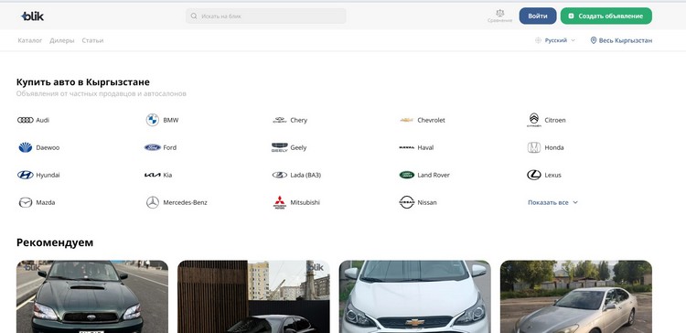The height and width of the screenshot is (333, 686).
Task: Open the Land Rover text link
Action: [434, 175]
